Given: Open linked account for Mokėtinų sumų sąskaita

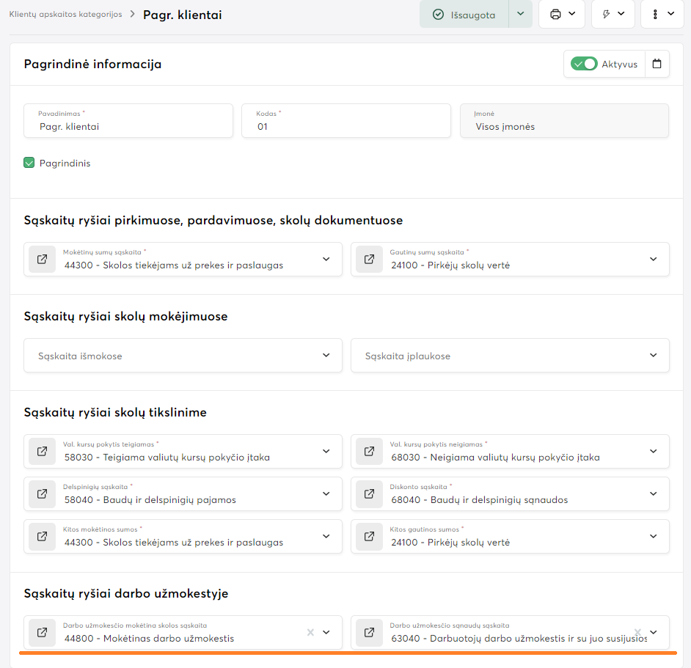Looking at the screenshot, I should point(42,260).
